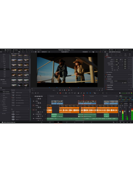Toggle the Composite section switch
Screen dimensions: 133x172
106,79
